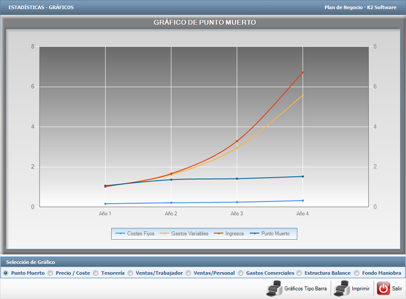This screenshot has height=299, width=406.
Task: Click the Punto Muerto legend label
Action: [x=275, y=234]
